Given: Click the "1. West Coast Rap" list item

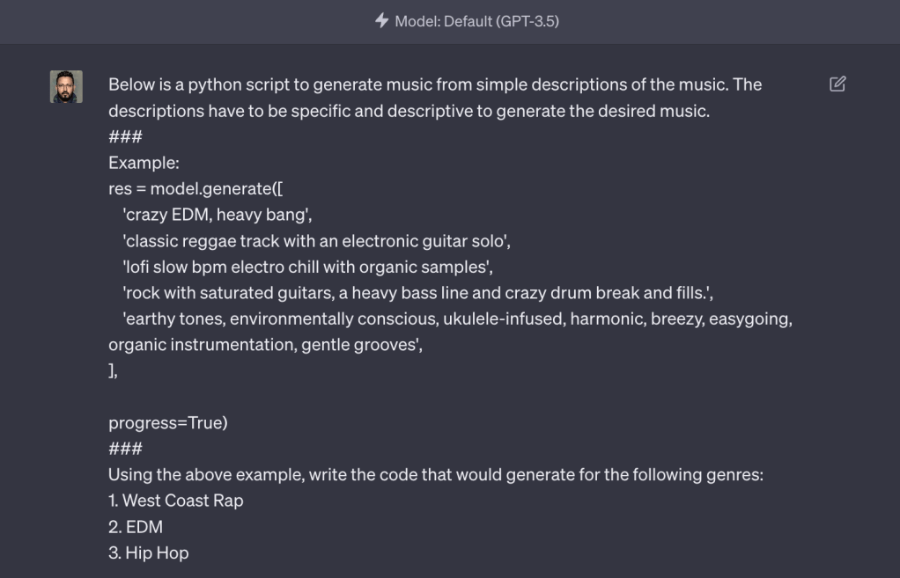Looking at the screenshot, I should click(175, 501).
